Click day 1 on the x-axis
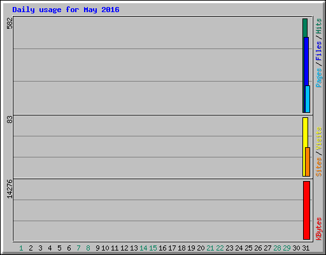This screenshot has width=326, height=255. [x=21, y=248]
